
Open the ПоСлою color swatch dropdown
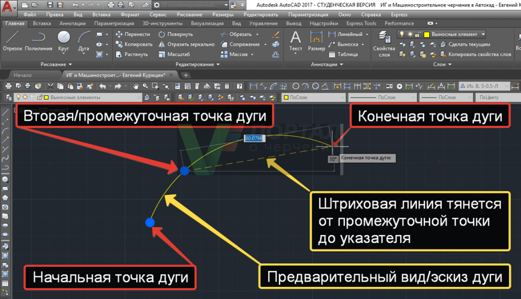(x=314, y=97)
